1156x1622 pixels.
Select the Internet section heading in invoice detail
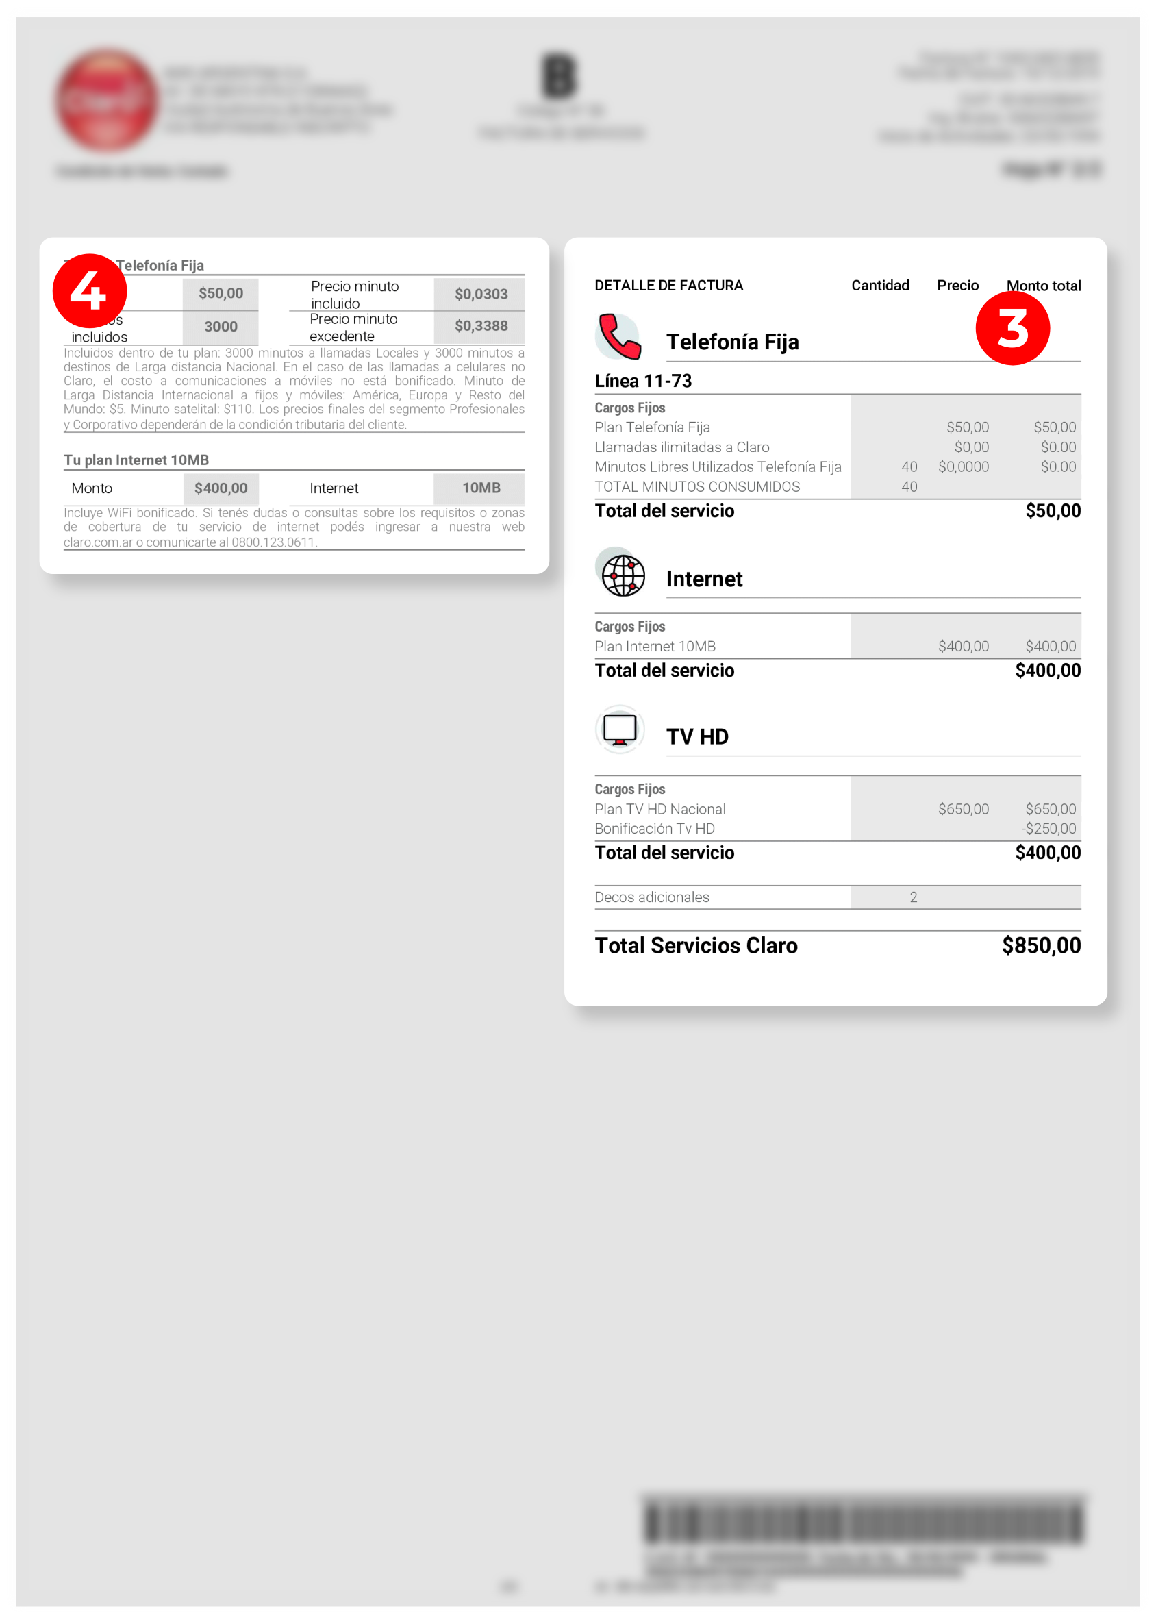pyautogui.click(x=704, y=579)
